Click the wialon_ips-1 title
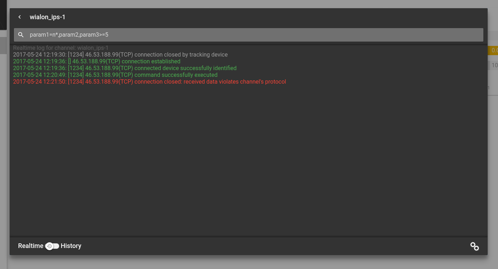Screen dimensions: 498x269 coord(47,17)
